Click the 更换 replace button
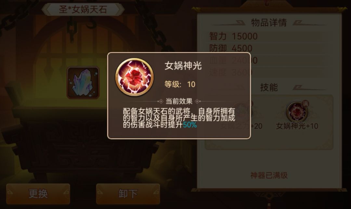The height and width of the screenshot is (209, 351). (x=38, y=193)
